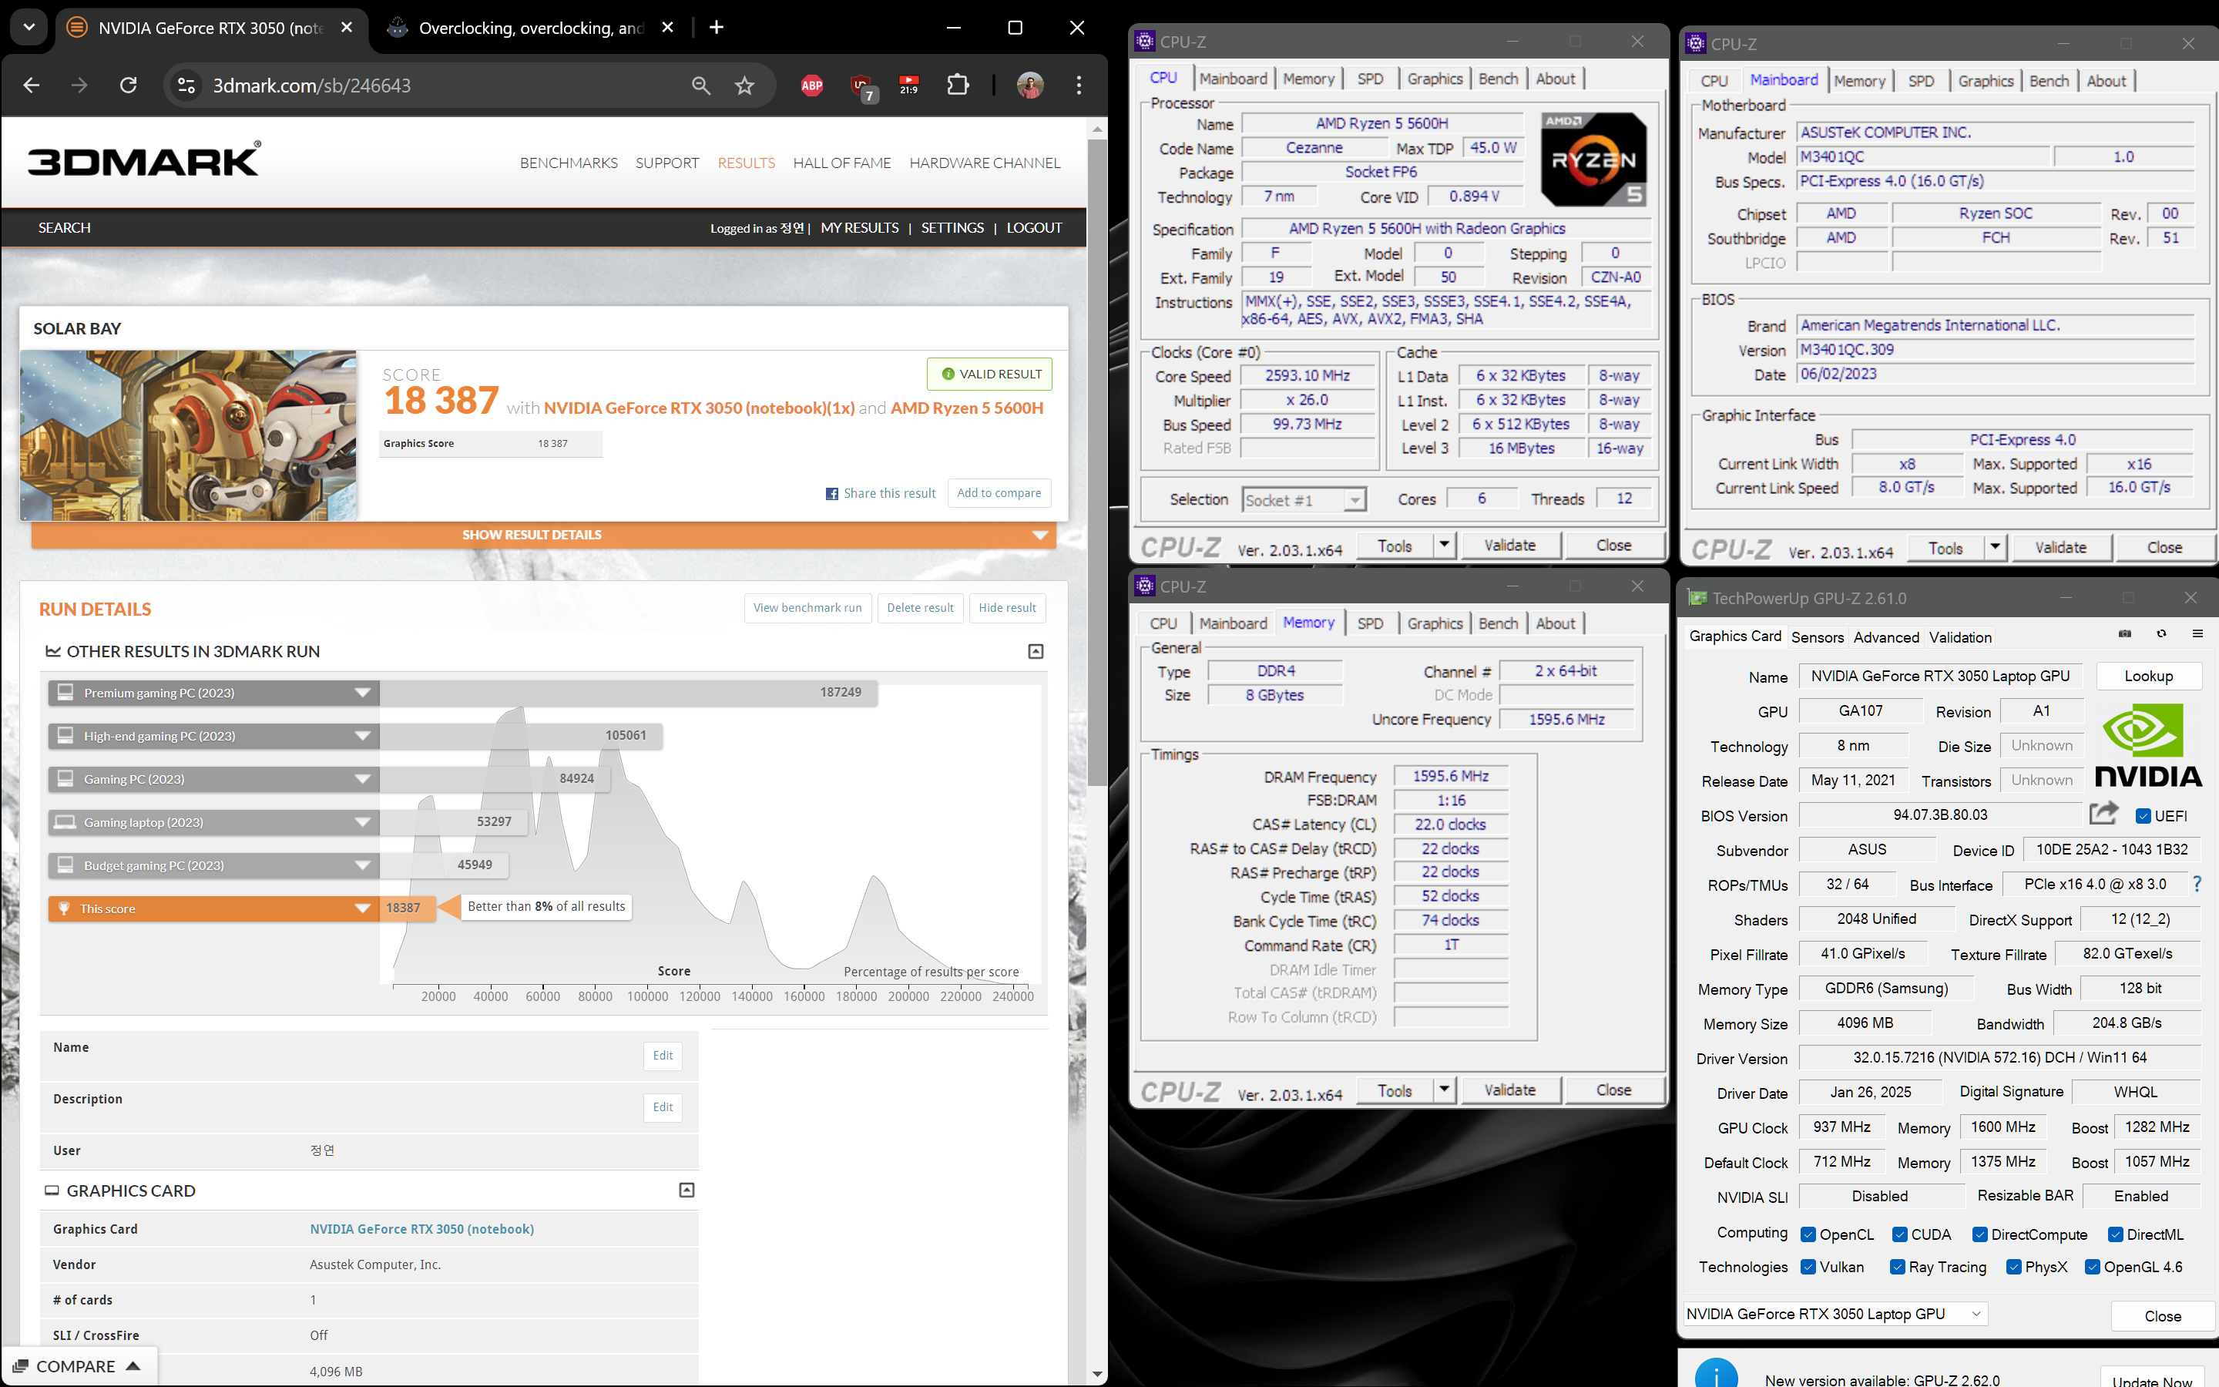2219x1387 pixels.
Task: Toggle the UEFI checkbox in GPU-Z
Action: coord(2143,815)
